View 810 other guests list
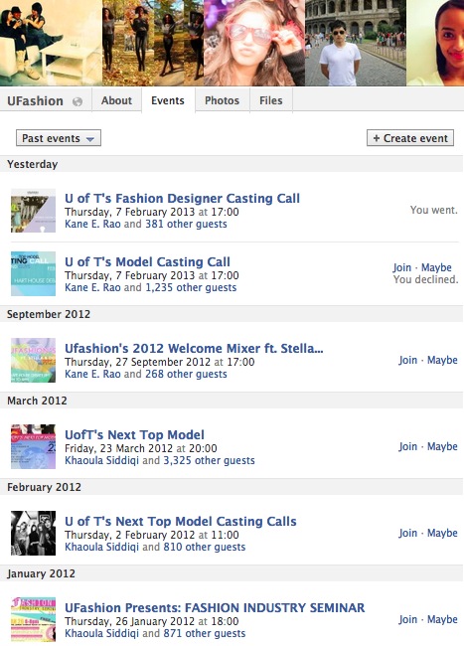 (205, 548)
